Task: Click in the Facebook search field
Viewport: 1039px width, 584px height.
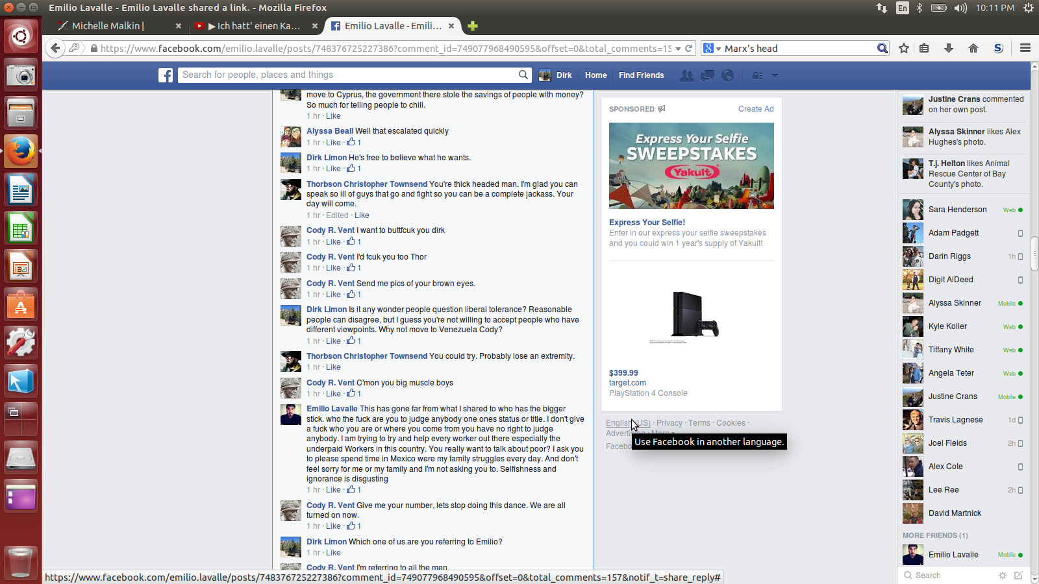Action: click(x=348, y=75)
